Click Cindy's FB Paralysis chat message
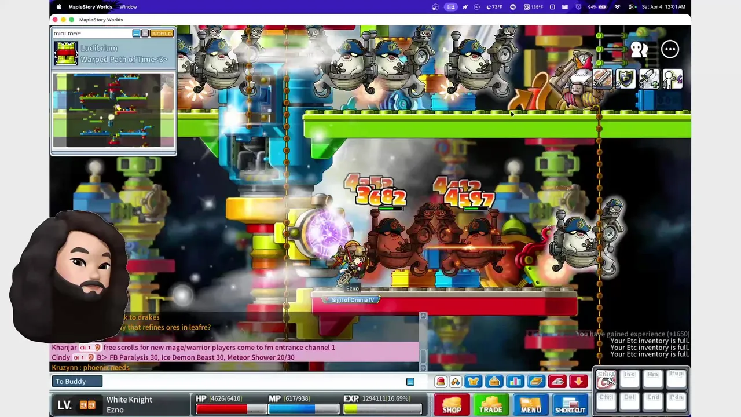 (173, 357)
